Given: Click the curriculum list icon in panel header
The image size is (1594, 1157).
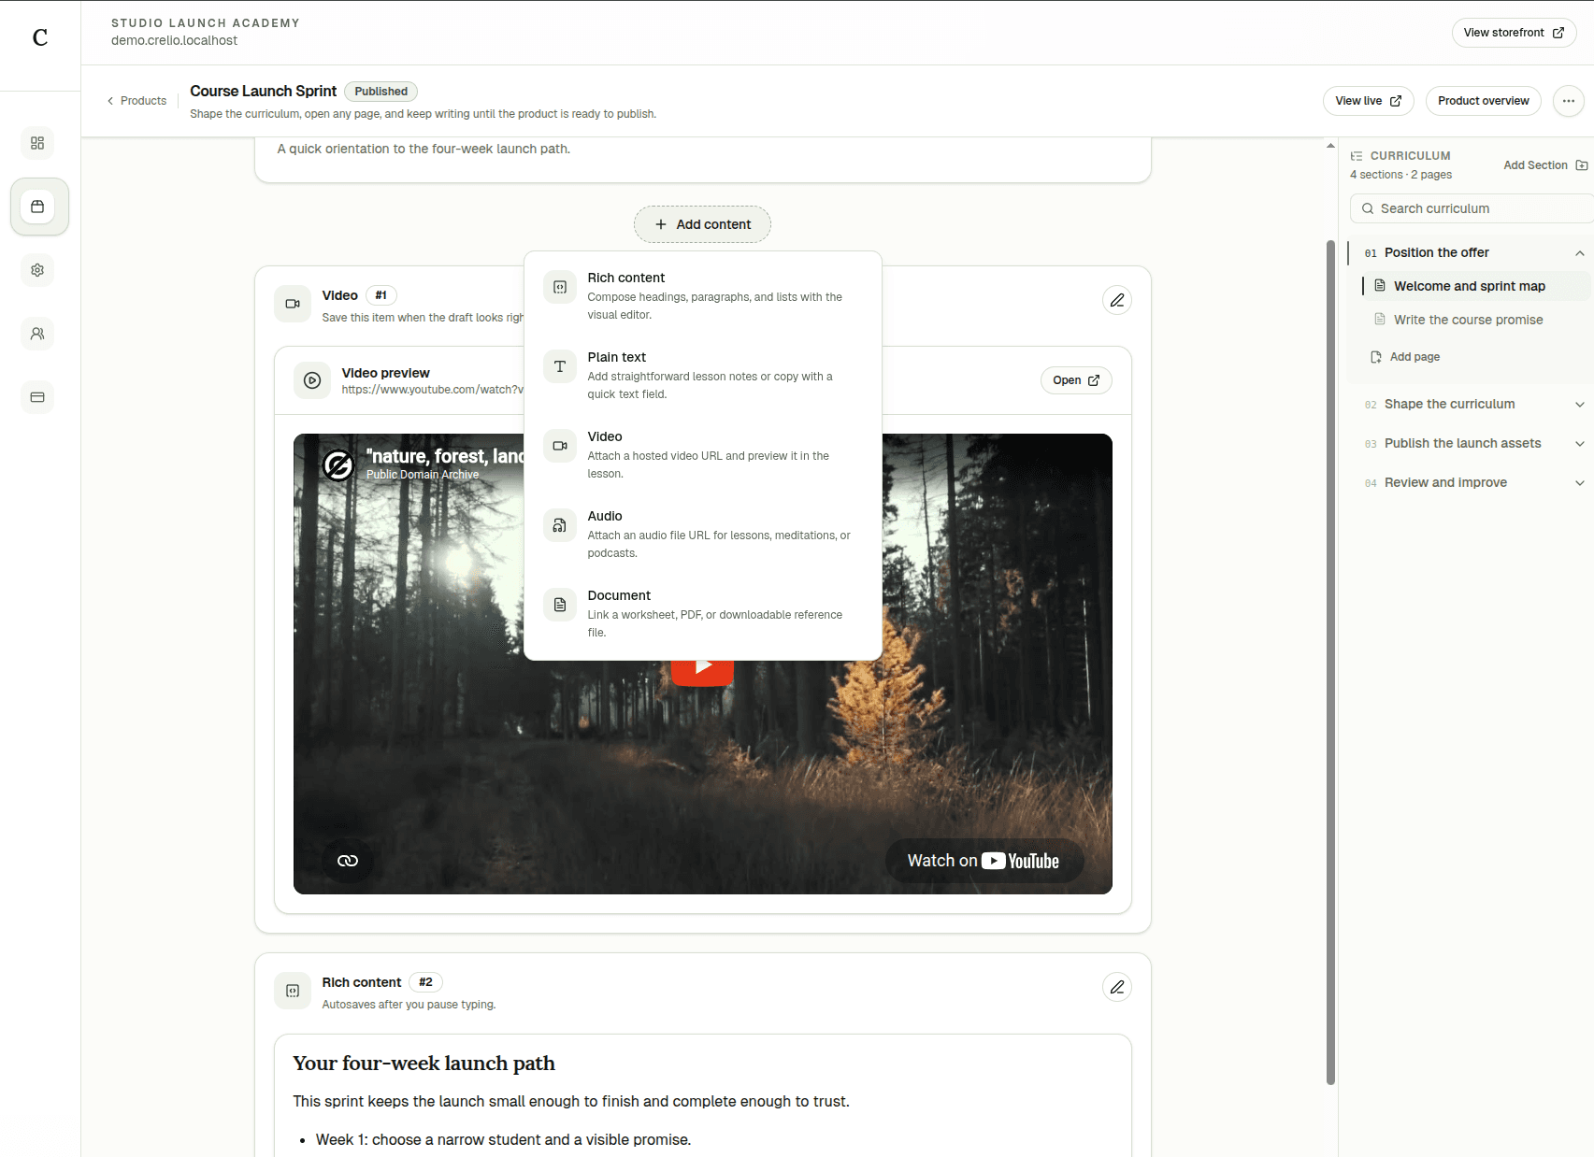Looking at the screenshot, I should click(x=1357, y=156).
